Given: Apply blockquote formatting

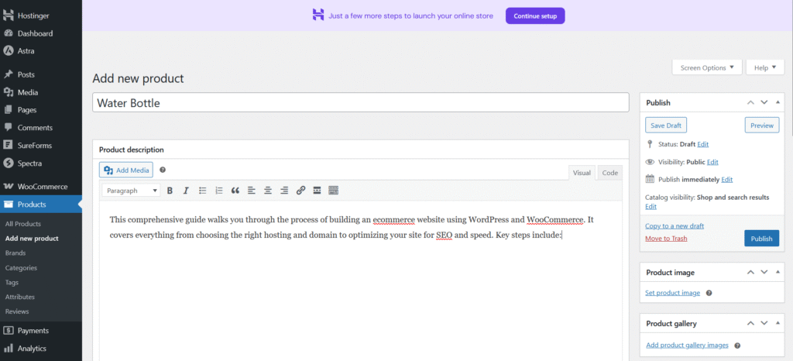Looking at the screenshot, I should [x=235, y=191].
